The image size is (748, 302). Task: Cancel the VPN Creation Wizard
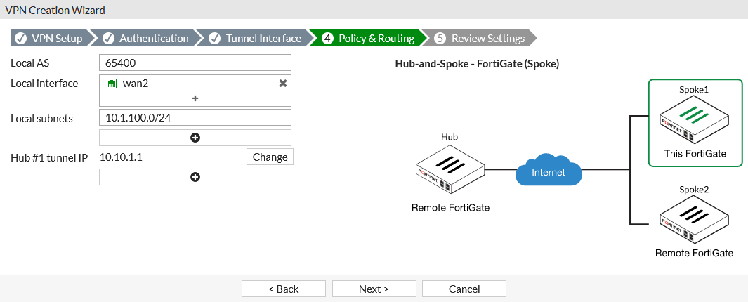coord(464,289)
